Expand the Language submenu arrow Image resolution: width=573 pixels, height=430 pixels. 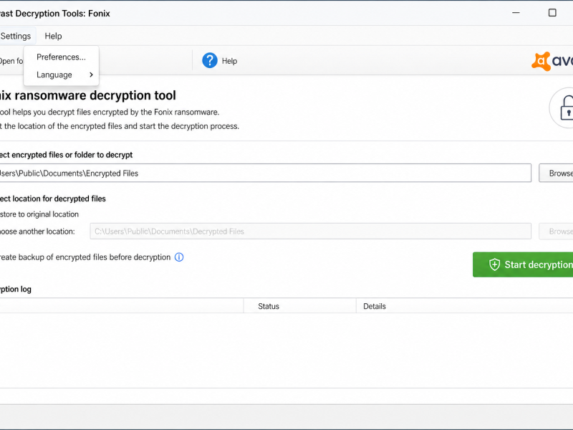(91, 75)
